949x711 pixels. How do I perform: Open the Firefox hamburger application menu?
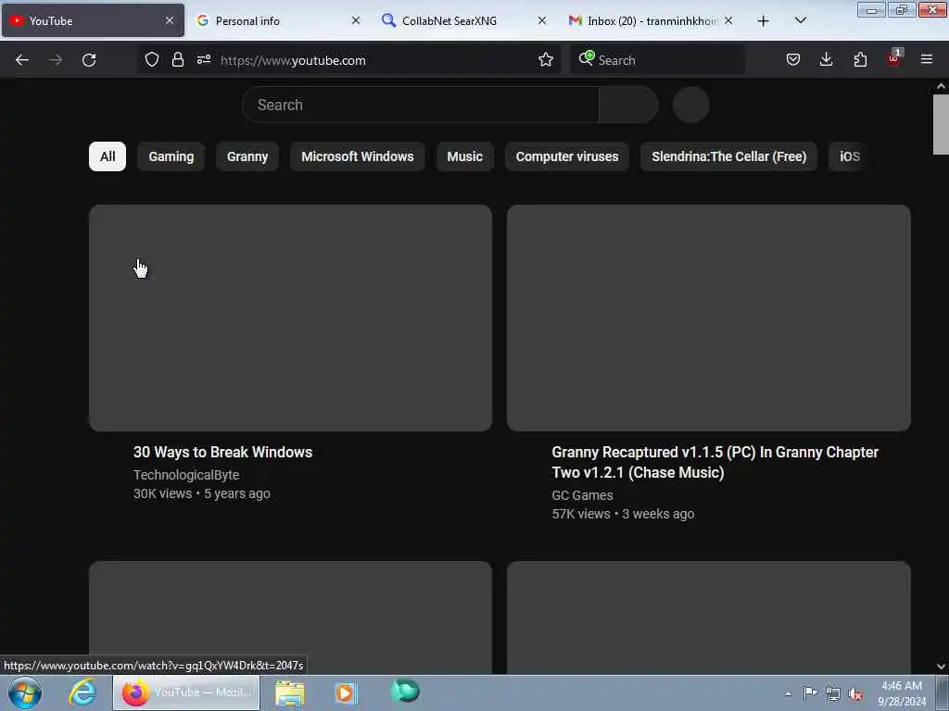pos(927,59)
